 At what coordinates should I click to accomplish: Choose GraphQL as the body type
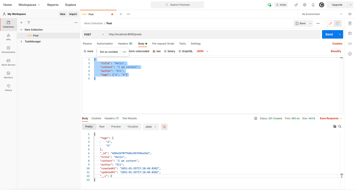click(x=186, y=51)
